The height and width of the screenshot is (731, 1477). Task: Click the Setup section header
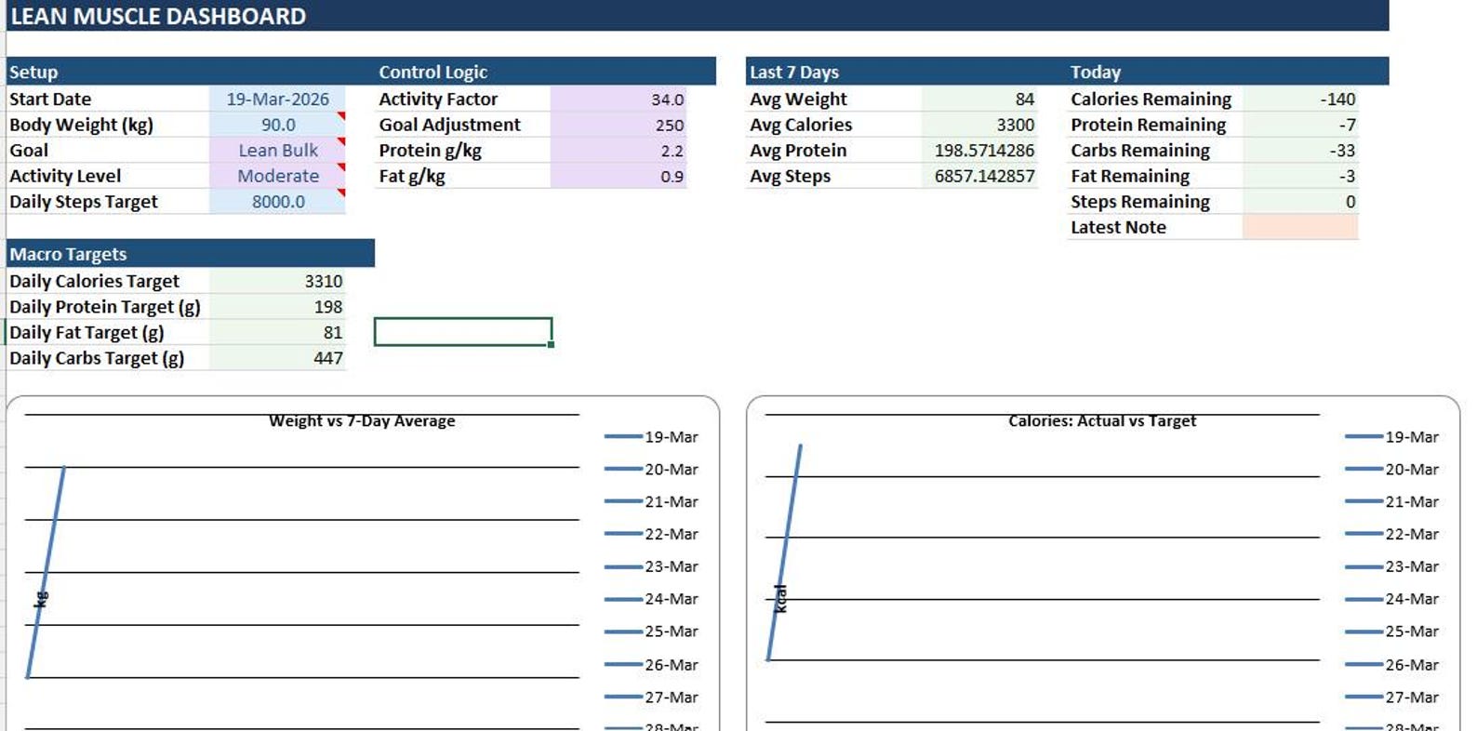coord(33,72)
